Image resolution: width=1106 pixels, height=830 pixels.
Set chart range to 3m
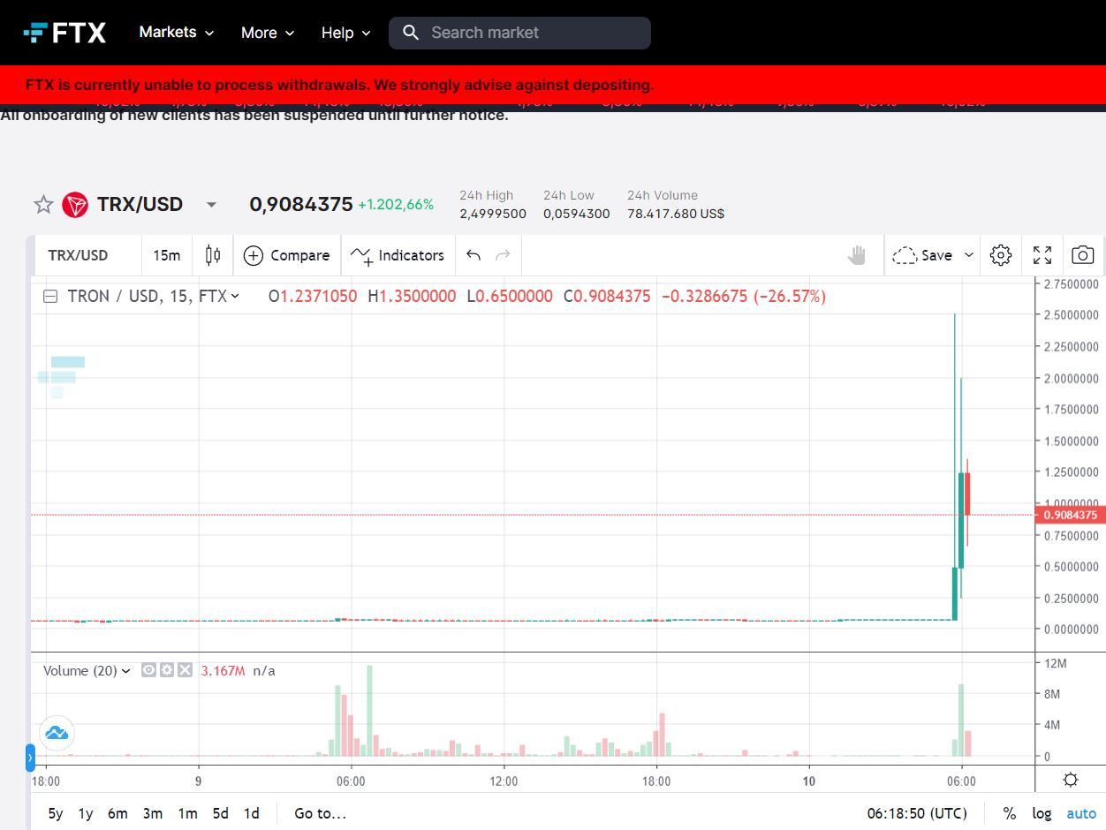[x=153, y=813]
